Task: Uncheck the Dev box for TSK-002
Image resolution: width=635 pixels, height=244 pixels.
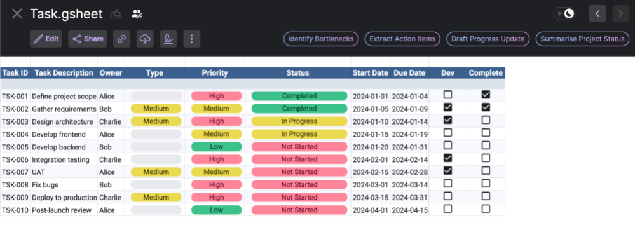Action: 447,107
